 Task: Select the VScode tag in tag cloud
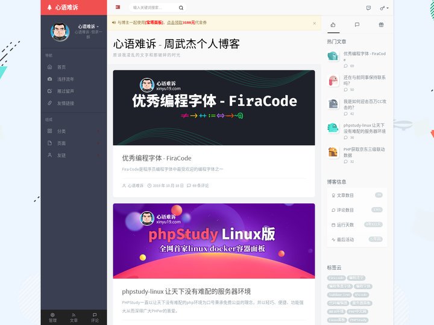361,295
